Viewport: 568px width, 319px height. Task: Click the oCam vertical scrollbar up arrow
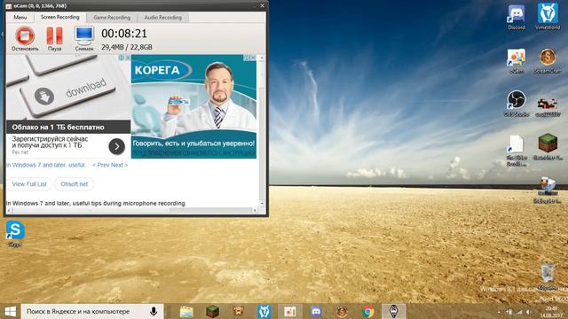coord(262,58)
